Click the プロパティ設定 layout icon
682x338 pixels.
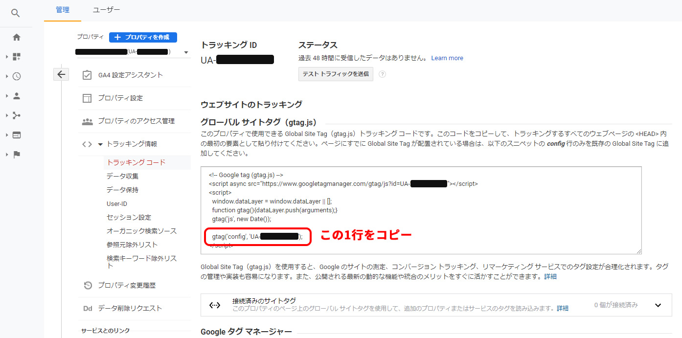pos(87,98)
